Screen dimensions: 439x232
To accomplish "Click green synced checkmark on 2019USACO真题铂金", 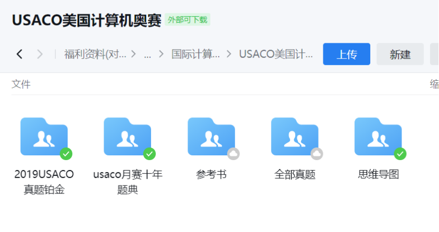I will (66, 154).
